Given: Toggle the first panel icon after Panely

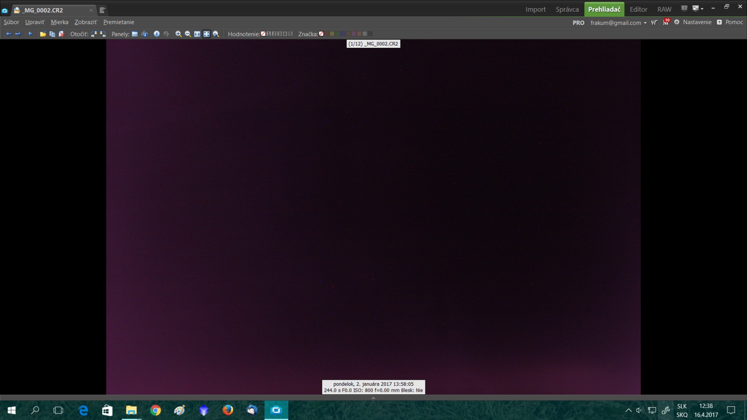Looking at the screenshot, I should [135, 34].
